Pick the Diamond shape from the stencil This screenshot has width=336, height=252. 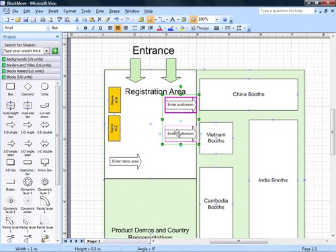pos(28,89)
